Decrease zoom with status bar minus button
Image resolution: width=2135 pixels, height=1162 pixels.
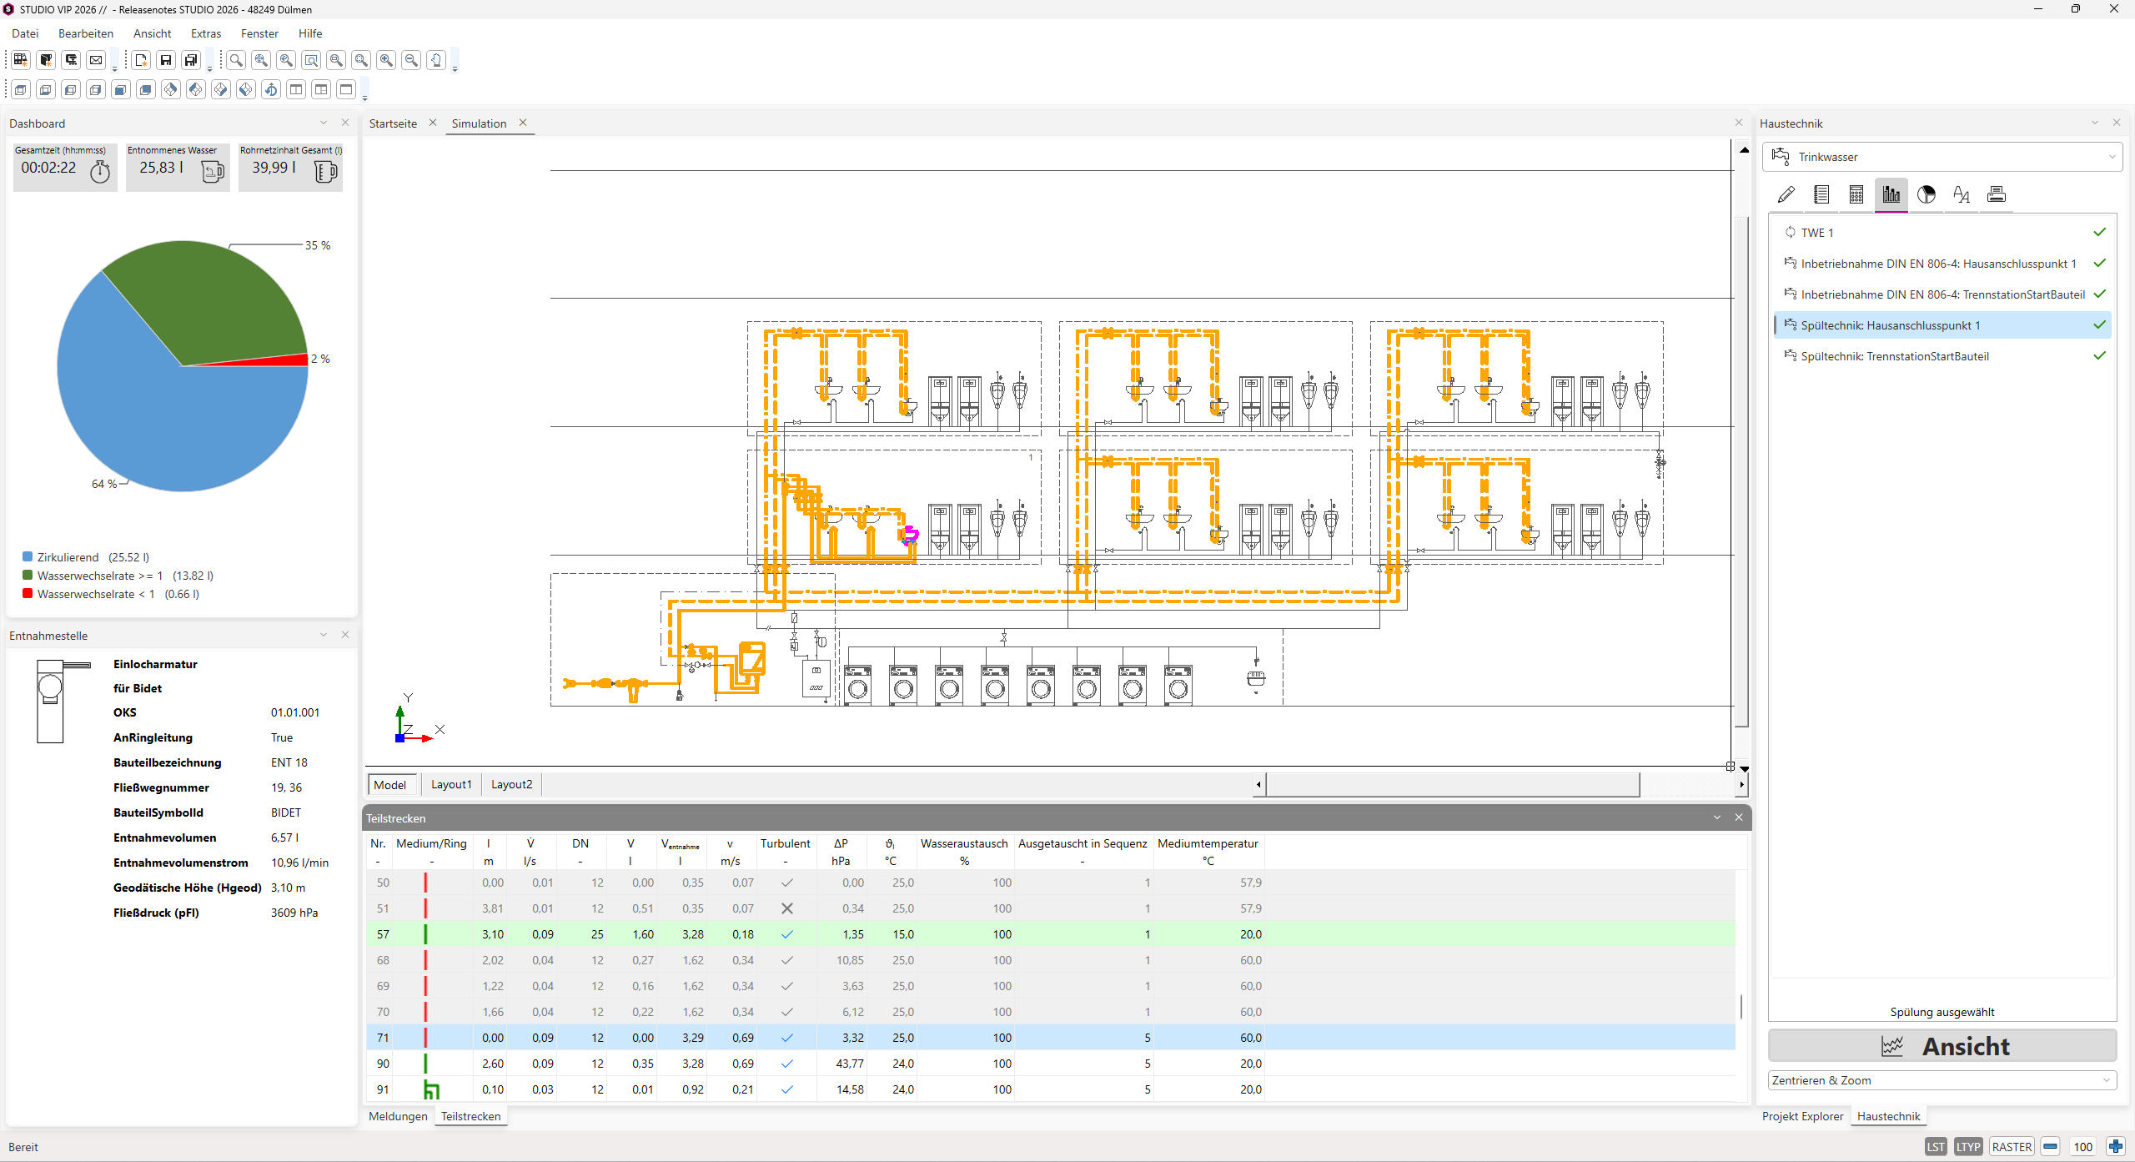(2050, 1146)
